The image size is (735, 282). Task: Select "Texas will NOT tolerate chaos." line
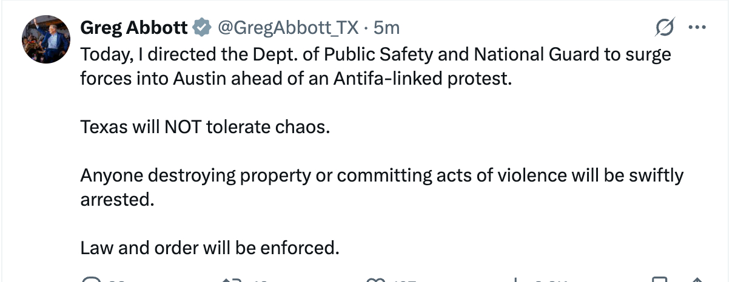(x=205, y=128)
